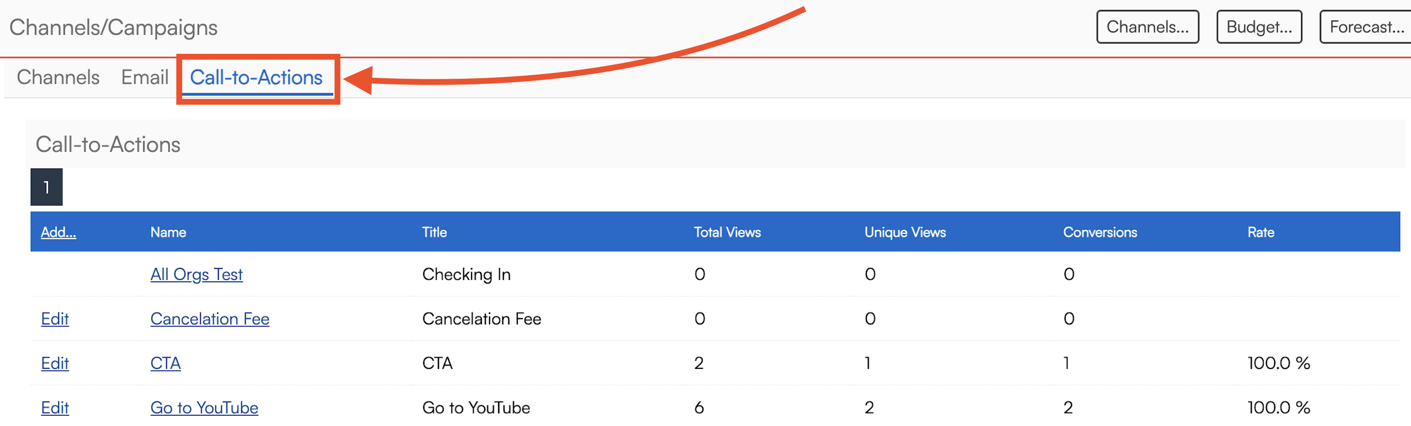Edit the CTA row
The image size is (1411, 426).
[x=55, y=363]
